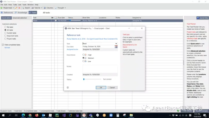Expand the Task list dropdown arrow
Image resolution: width=209 pixels, height=118 pixels.
coord(42,8)
